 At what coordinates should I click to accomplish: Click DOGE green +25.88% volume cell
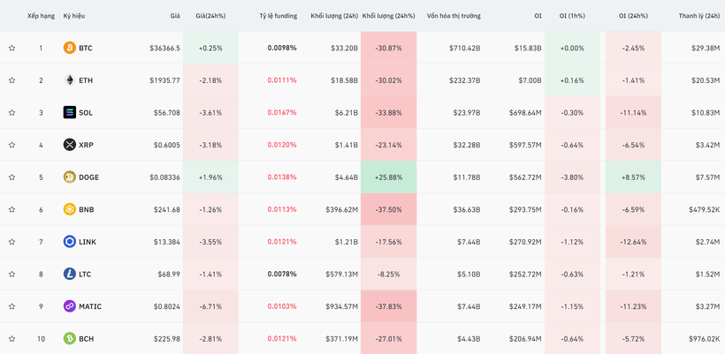(388, 177)
